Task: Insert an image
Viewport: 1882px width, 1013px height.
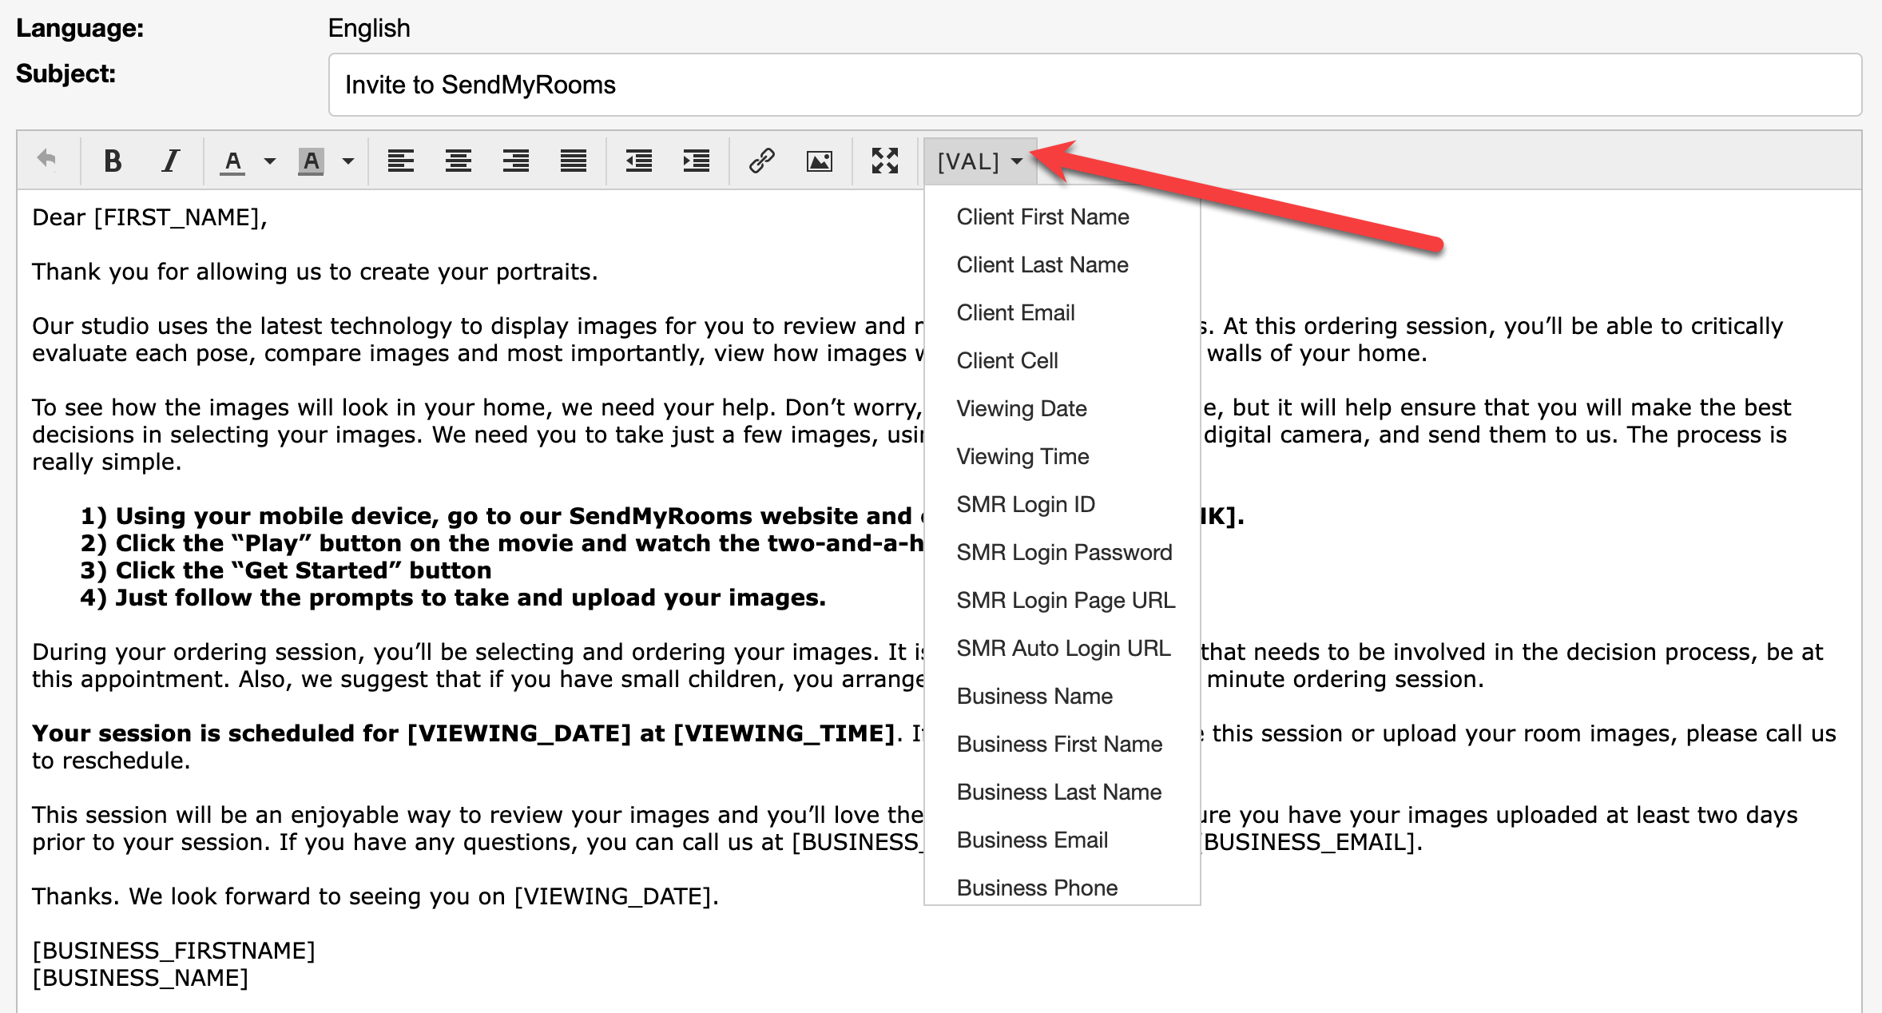Action: 819,161
